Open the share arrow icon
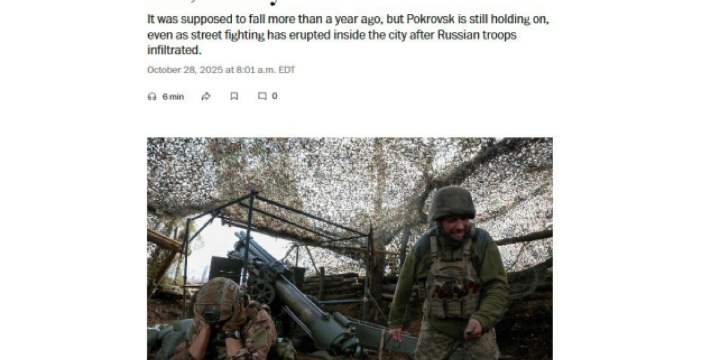 pyautogui.click(x=206, y=97)
